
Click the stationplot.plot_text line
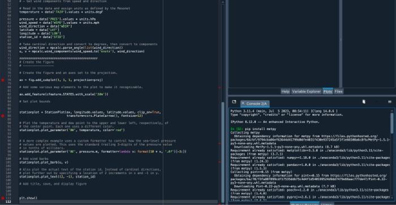click(57, 177)
